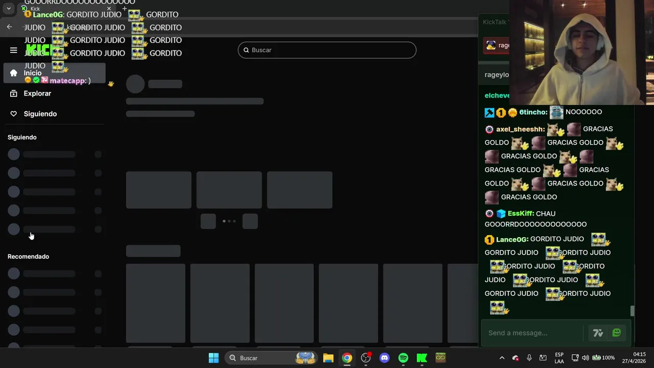Open a new Chrome tab
Screen dimensions: 654x368
pyautogui.click(x=124, y=9)
